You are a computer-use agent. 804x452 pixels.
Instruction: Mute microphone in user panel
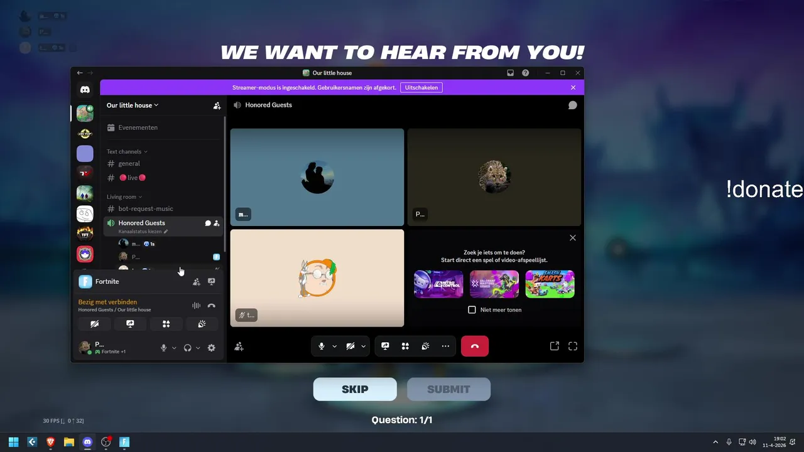164,348
